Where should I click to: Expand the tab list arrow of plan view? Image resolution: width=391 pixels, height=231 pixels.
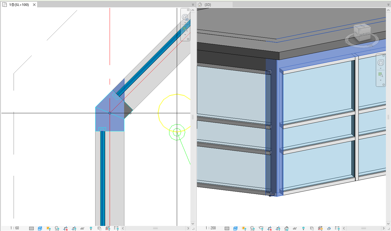click(193, 5)
